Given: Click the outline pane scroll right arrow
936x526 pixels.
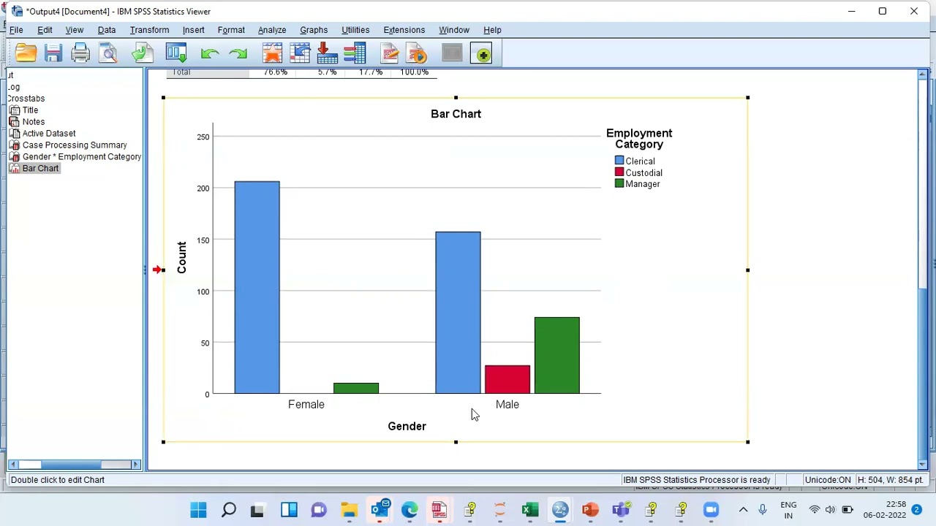Looking at the screenshot, I should click(135, 465).
